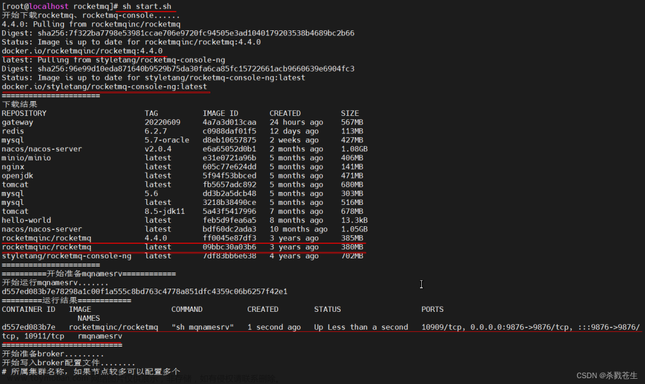Select 'minio/minio' repository name
The height and width of the screenshot is (384, 645).
point(26,158)
